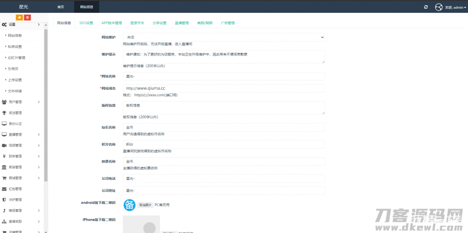Click the red trash icon button
Image resolution: width=468 pixels, height=233 pixels.
point(27,17)
